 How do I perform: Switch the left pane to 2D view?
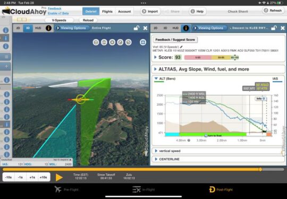pos(18,28)
